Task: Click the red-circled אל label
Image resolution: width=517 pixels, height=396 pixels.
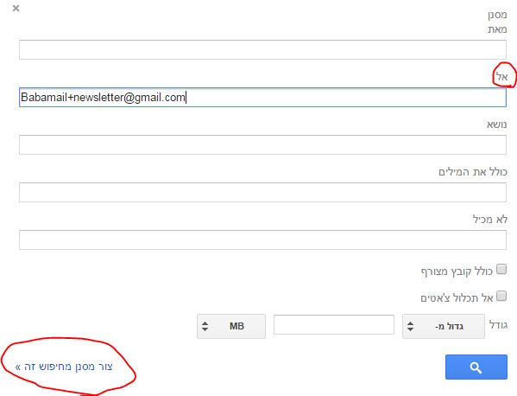Action: tap(502, 77)
